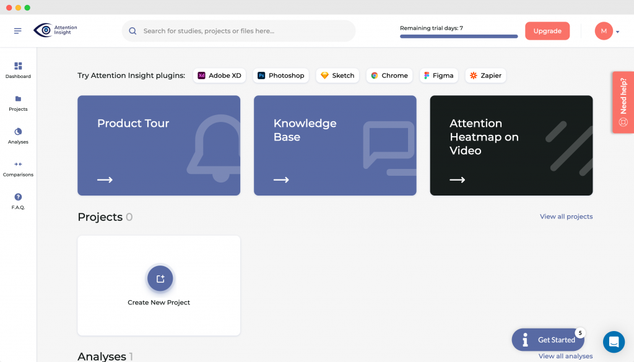
Task: Click the Upgrade button
Action: [547, 31]
